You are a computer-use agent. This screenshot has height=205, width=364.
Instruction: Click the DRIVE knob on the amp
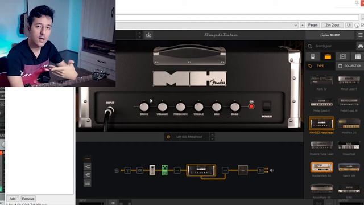point(144,107)
